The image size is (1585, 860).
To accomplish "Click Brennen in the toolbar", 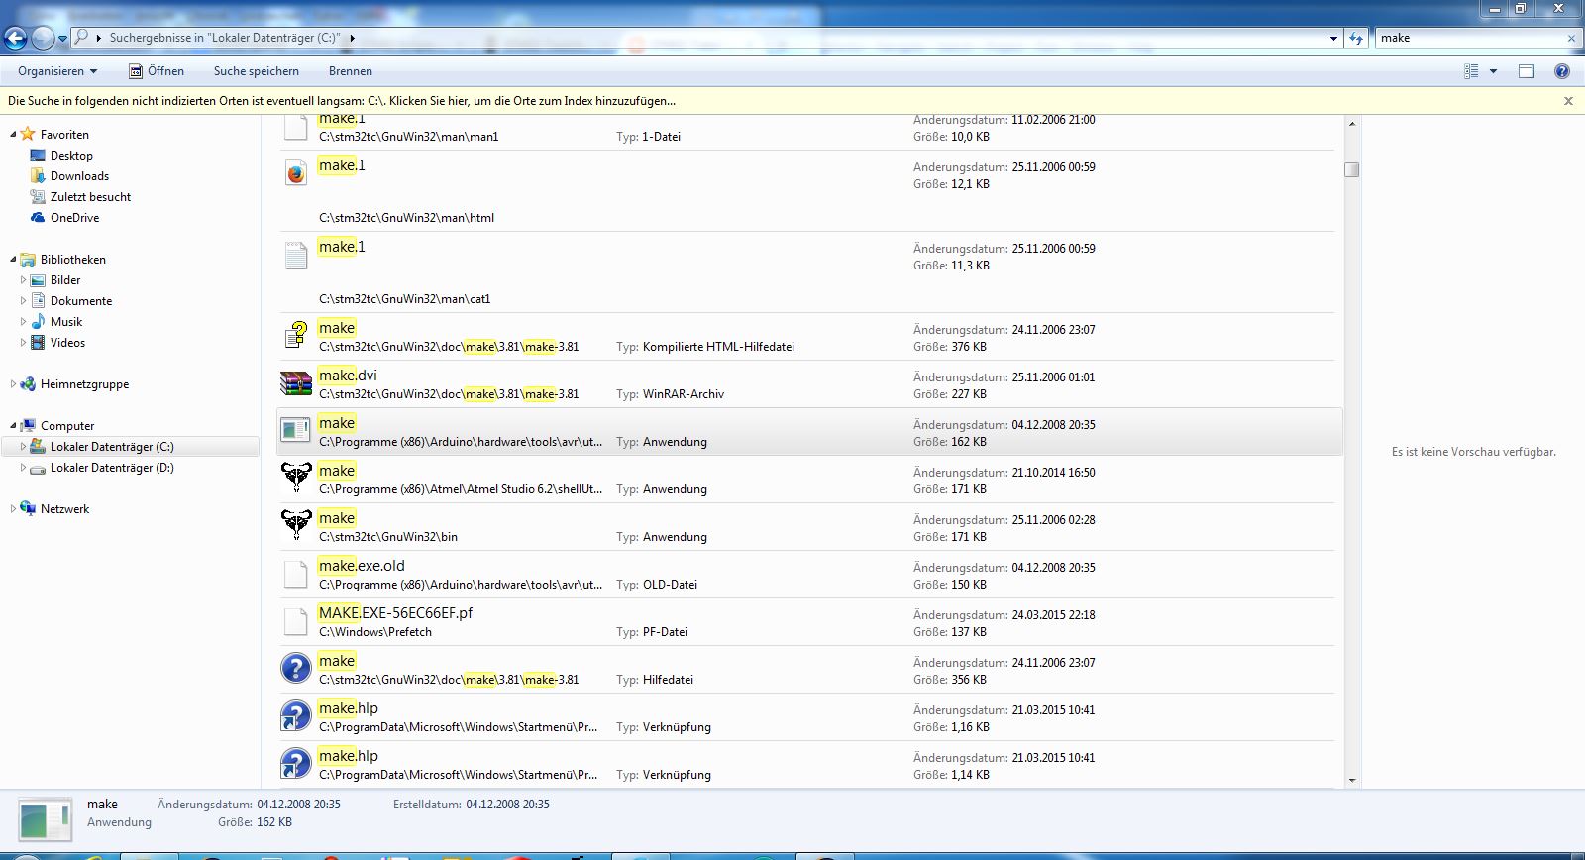I will [x=351, y=71].
